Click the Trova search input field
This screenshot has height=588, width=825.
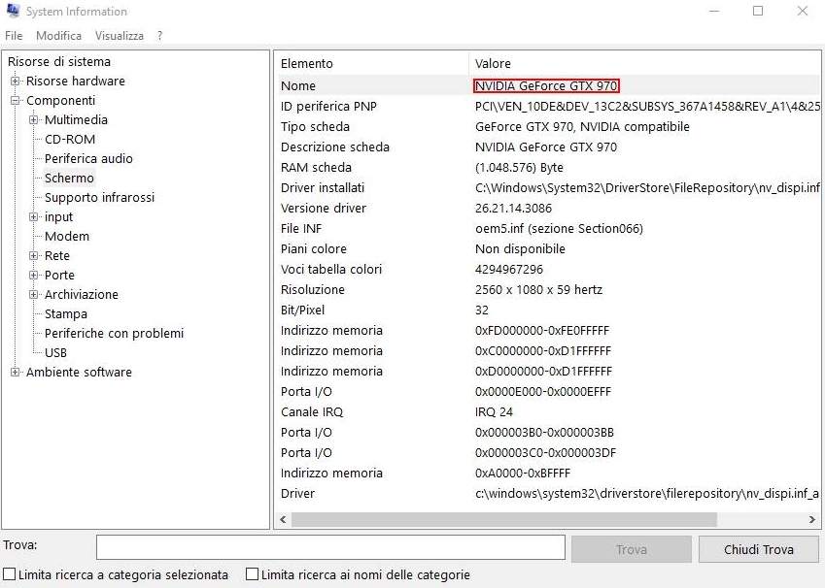(330, 548)
